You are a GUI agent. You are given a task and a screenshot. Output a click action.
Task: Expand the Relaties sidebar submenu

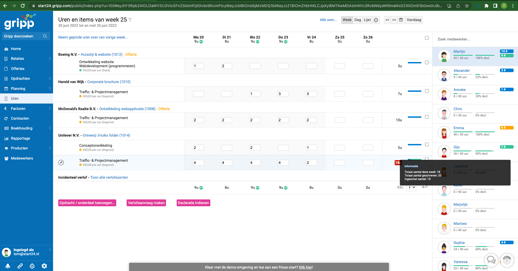(x=50, y=58)
